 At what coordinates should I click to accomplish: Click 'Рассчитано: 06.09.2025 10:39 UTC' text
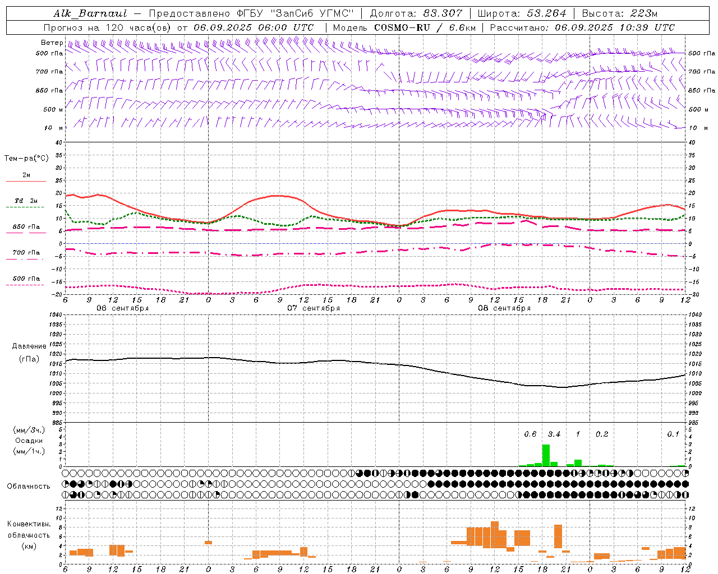click(582, 27)
